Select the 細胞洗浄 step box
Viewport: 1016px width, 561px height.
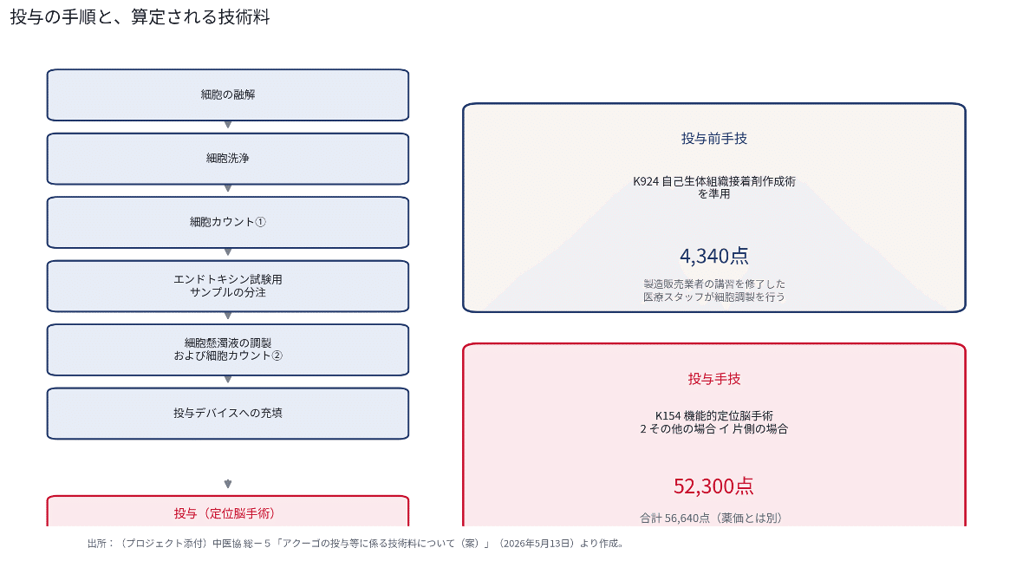228,159
